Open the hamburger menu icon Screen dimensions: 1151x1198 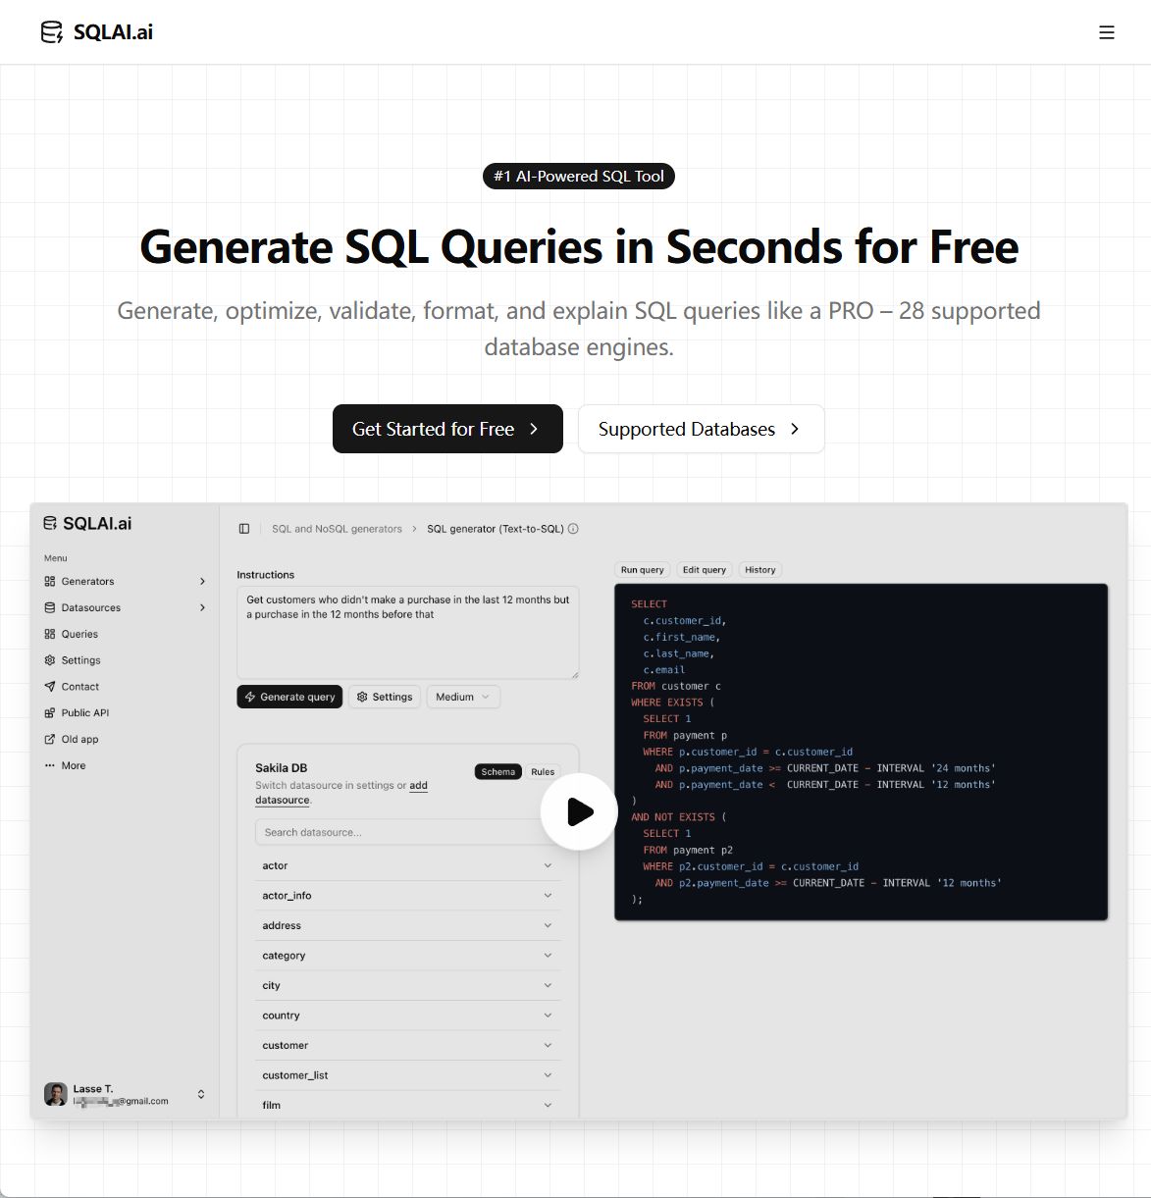pos(1107,32)
